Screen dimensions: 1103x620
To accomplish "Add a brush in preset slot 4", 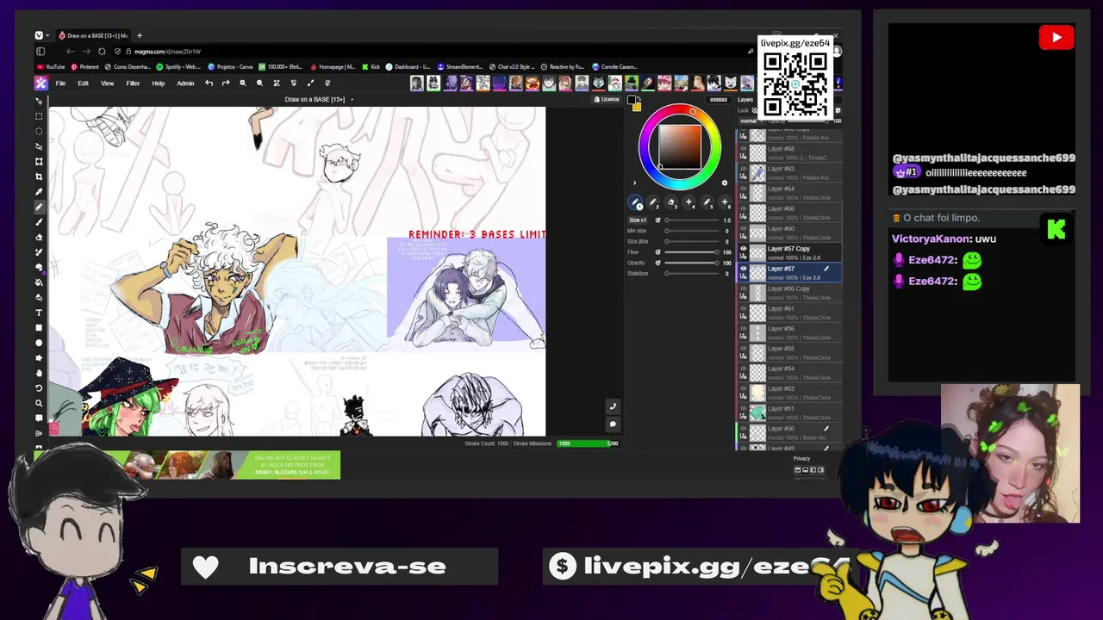I will pos(689,202).
